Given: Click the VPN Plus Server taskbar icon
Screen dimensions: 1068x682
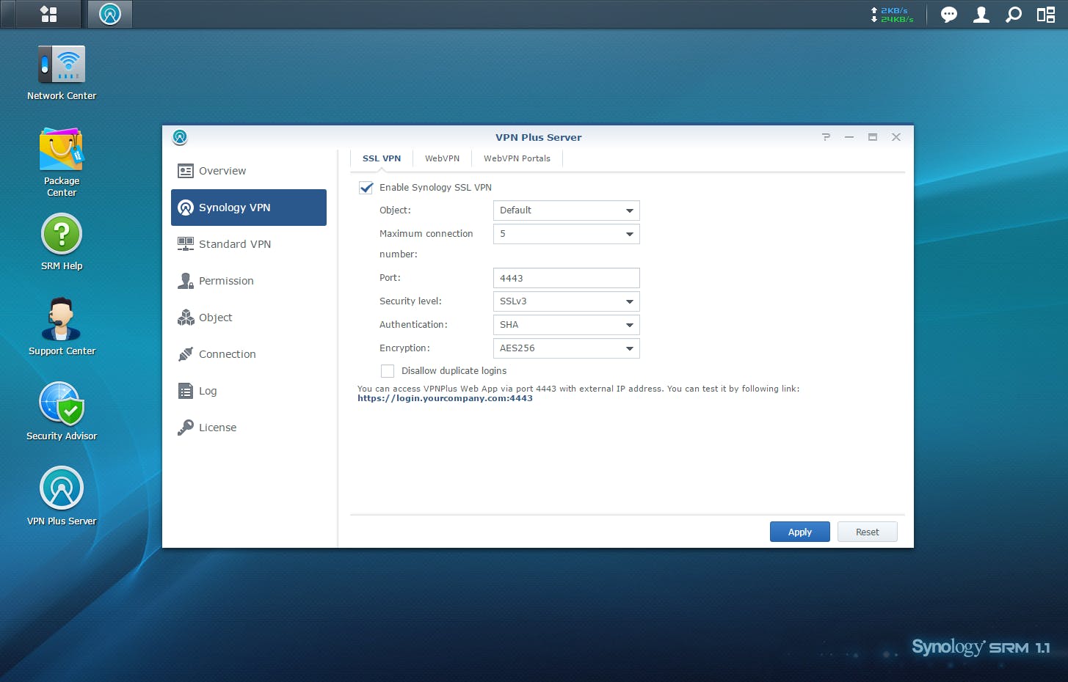Looking at the screenshot, I should click(110, 14).
